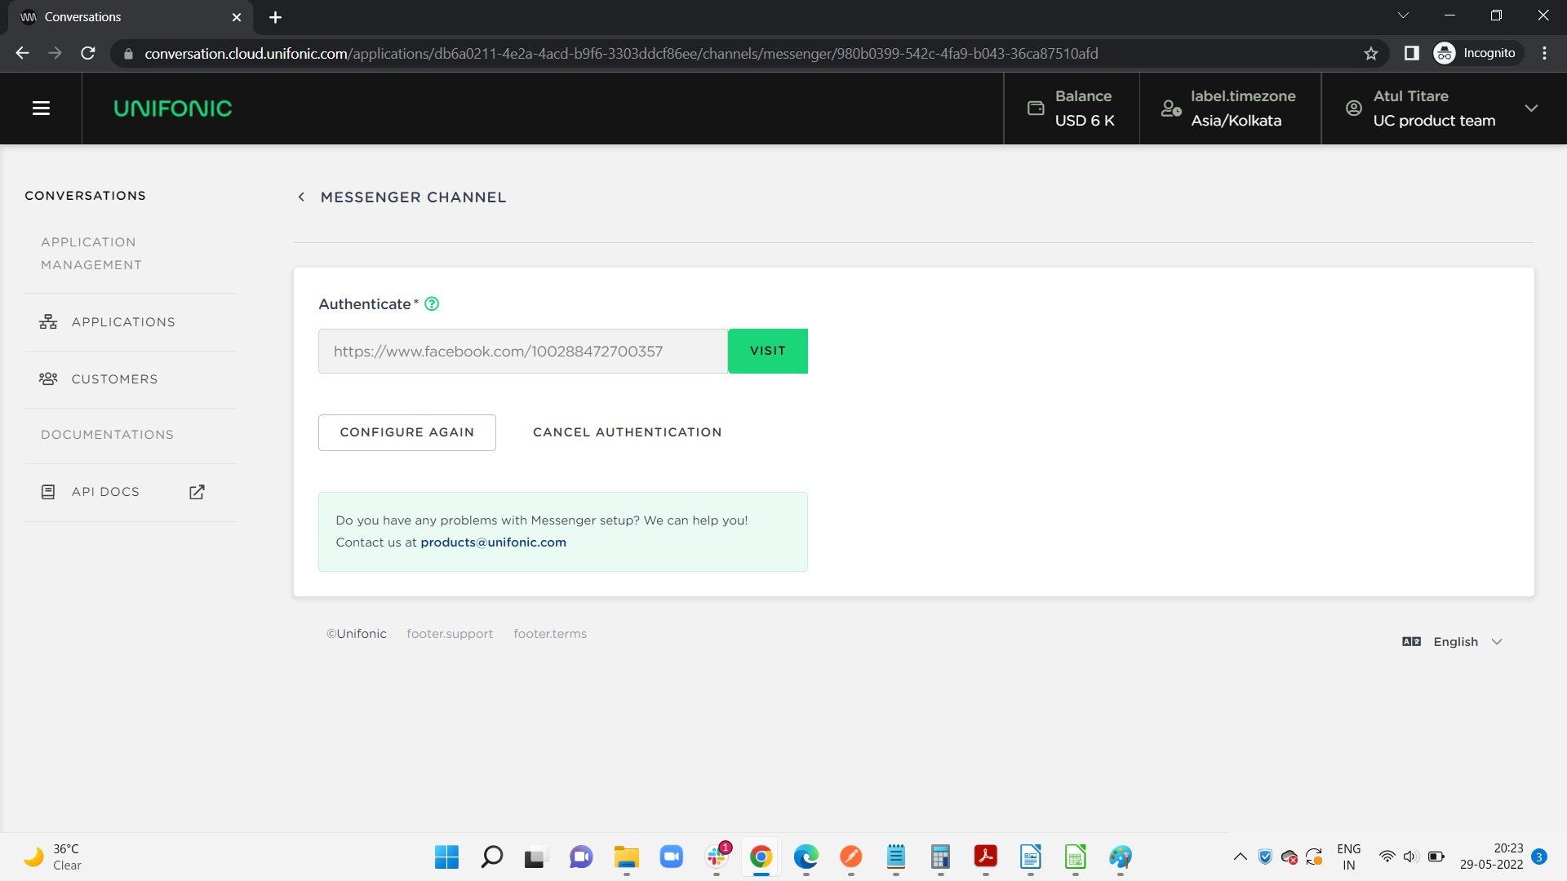Click the Unifonic logo
Image resolution: width=1567 pixels, height=881 pixels.
[x=172, y=108]
